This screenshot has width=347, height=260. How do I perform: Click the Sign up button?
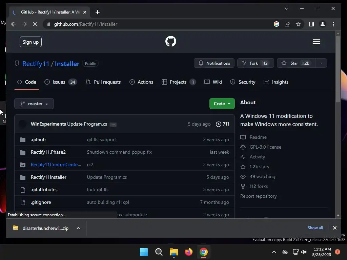pos(30,42)
